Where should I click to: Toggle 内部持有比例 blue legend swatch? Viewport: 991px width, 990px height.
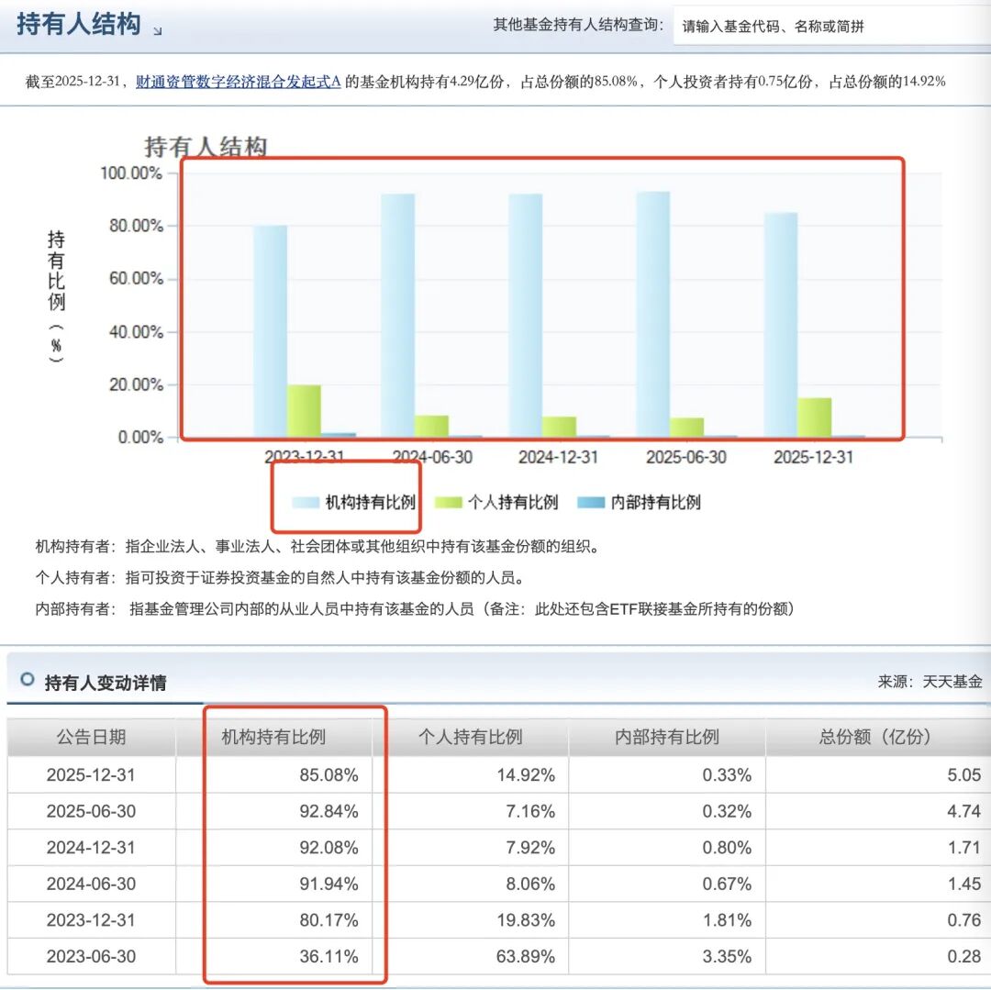(x=592, y=503)
